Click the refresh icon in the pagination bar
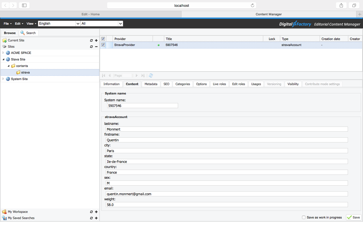Image resolution: width=363 pixels, height=227 pixels. coord(151,75)
